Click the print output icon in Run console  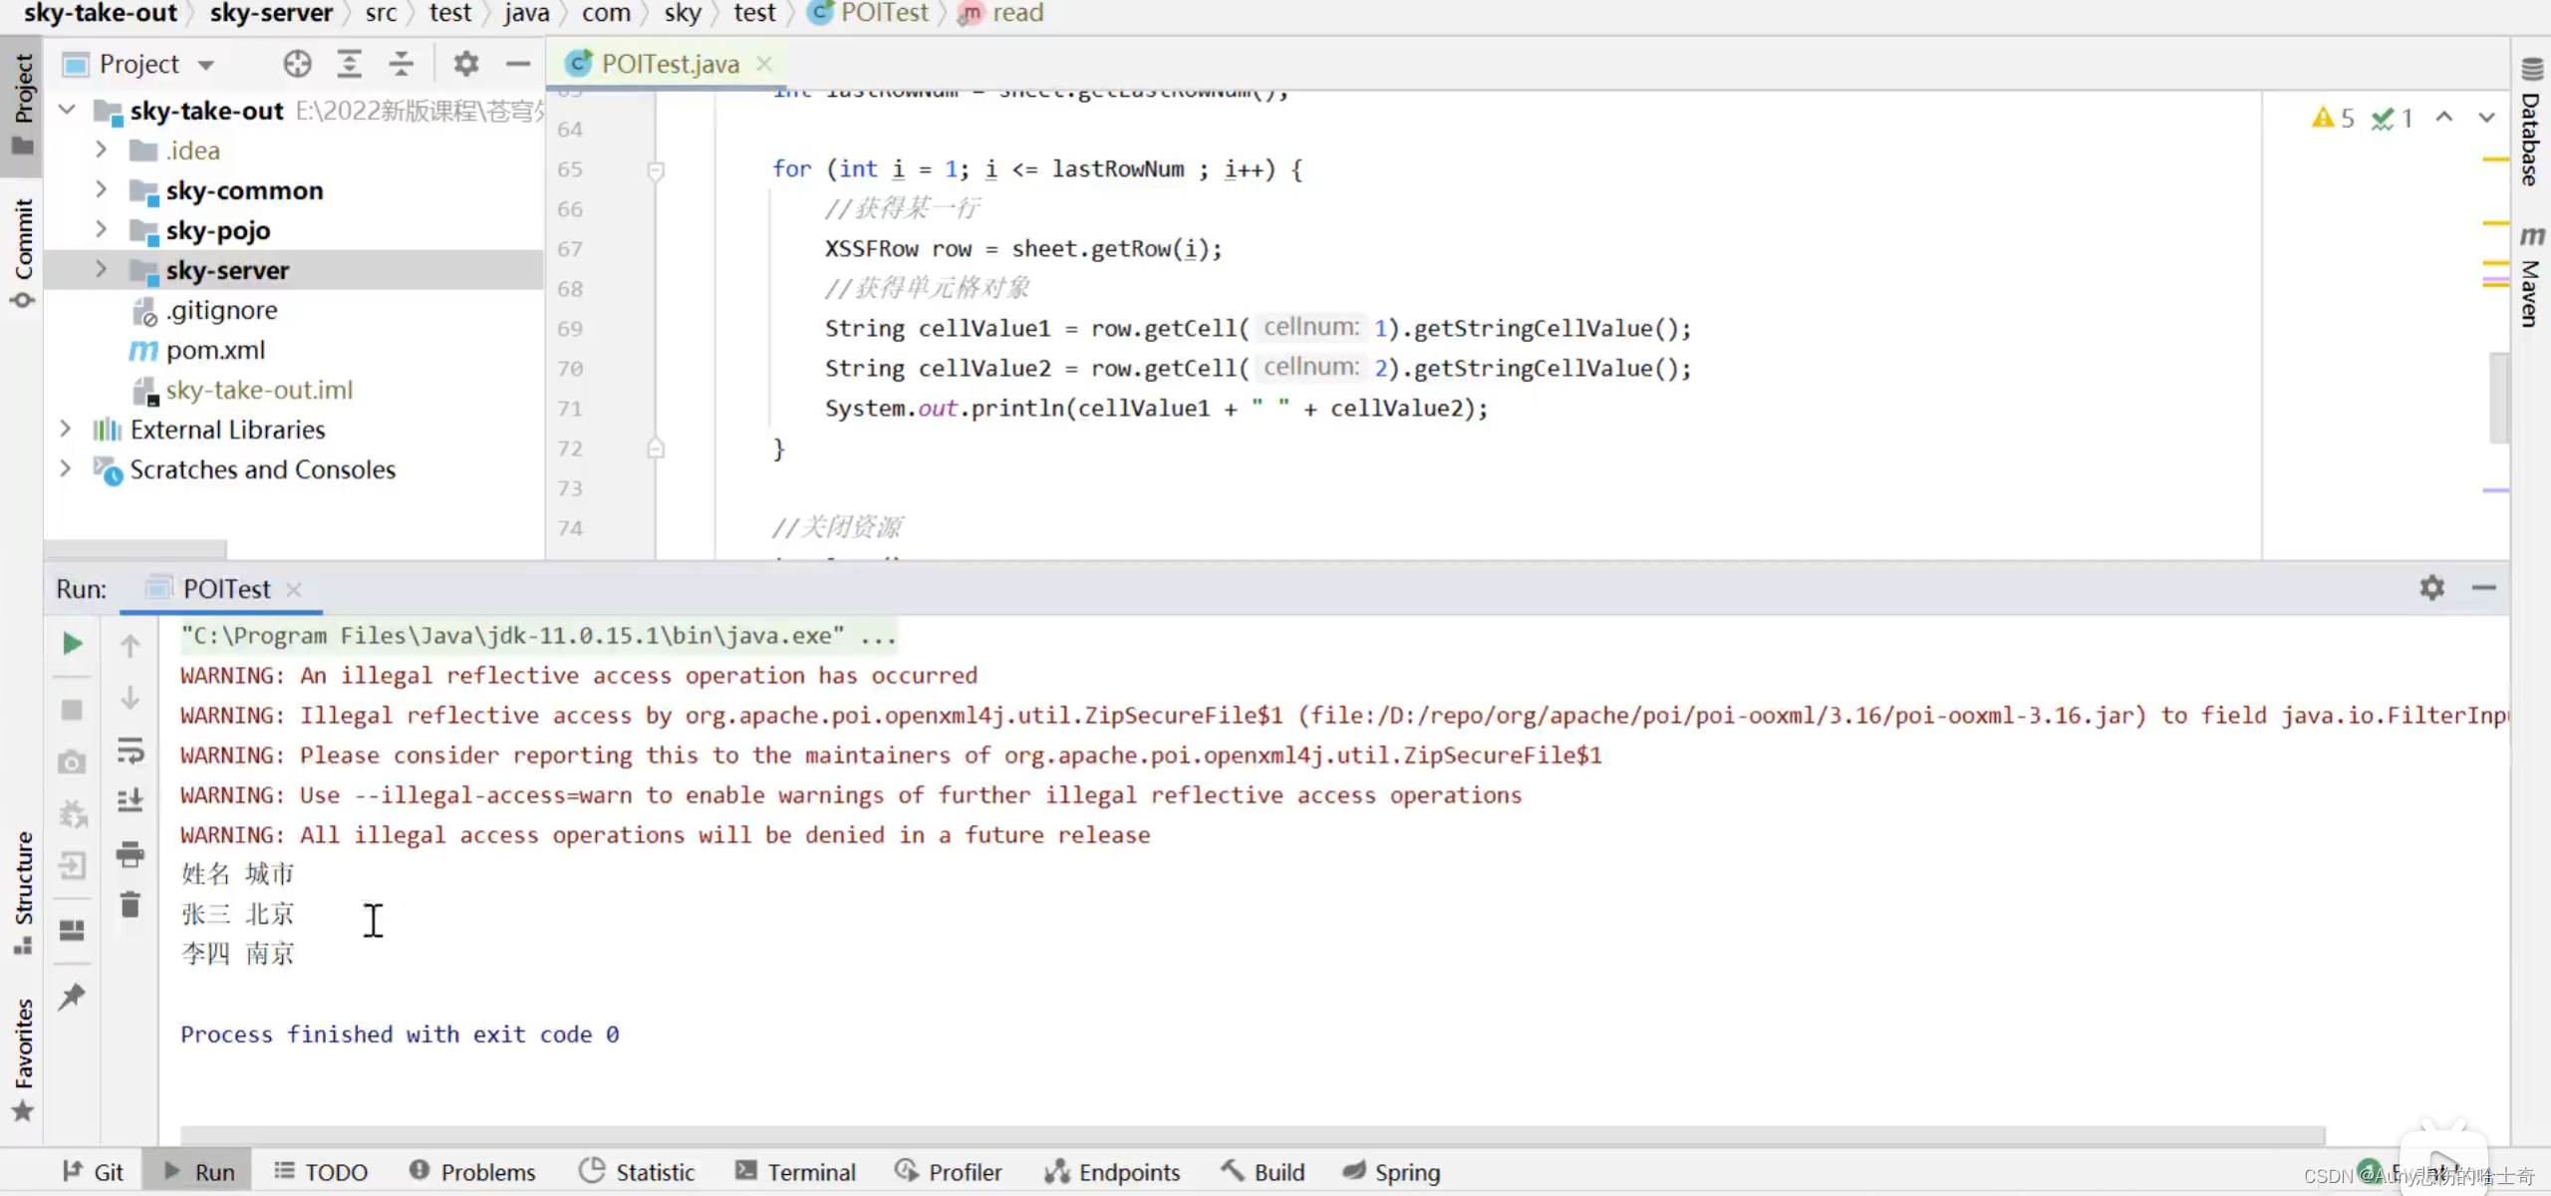pyautogui.click(x=131, y=854)
